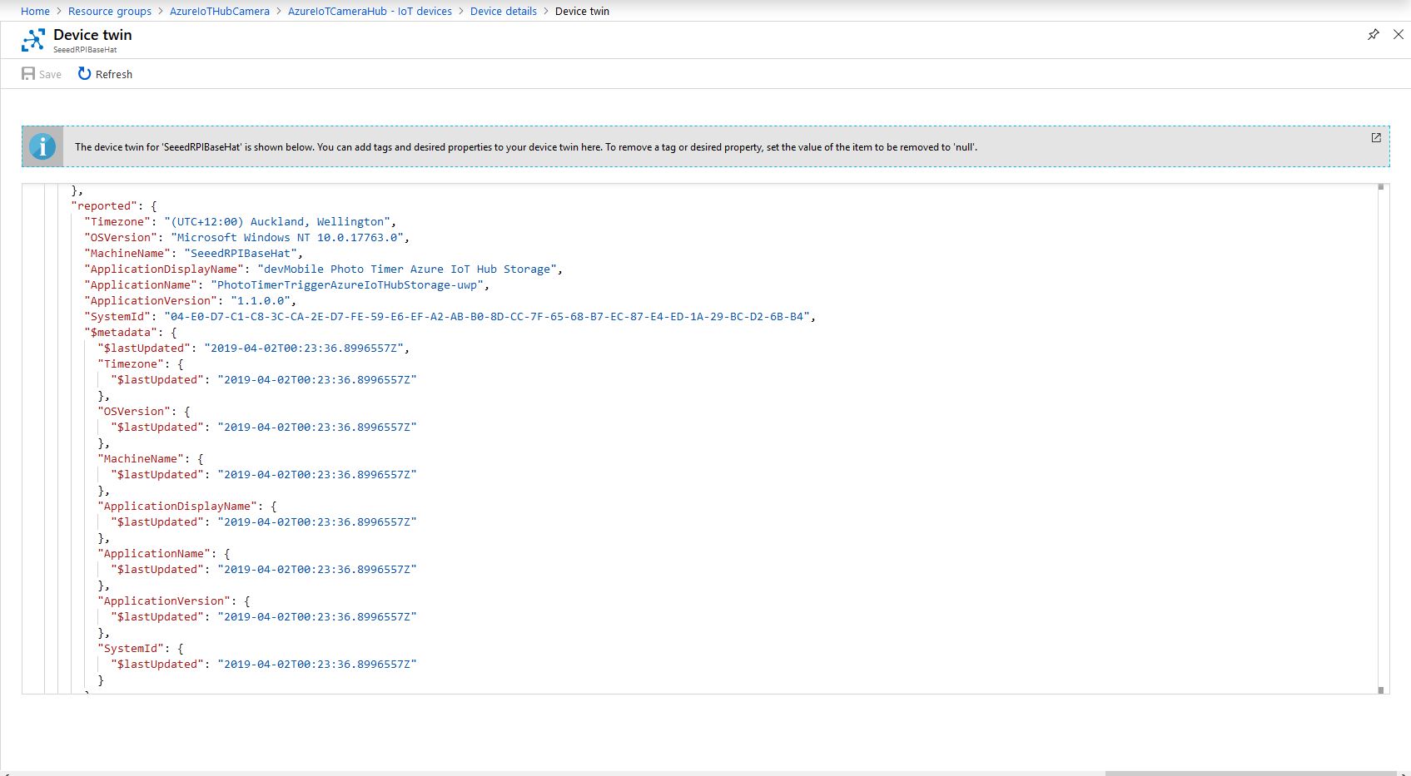Click the Device twin logo icon
Image resolution: width=1411 pixels, height=776 pixels.
click(33, 40)
